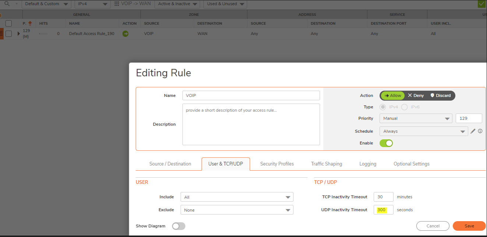Choose the Allow action

pos(392,95)
